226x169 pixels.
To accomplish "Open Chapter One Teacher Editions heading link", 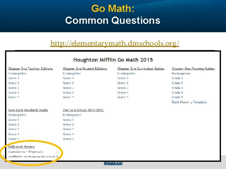I will pyautogui.click(x=30, y=69).
